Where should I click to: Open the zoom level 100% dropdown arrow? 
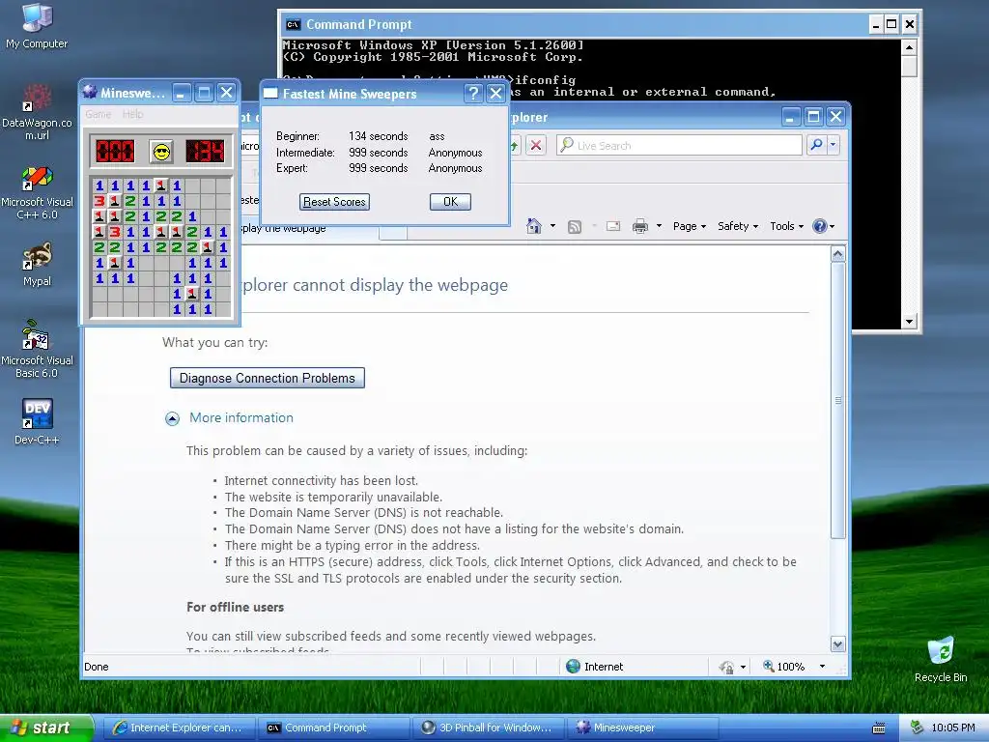point(822,667)
